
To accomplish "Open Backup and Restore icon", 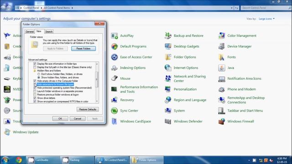I will point(168,36).
